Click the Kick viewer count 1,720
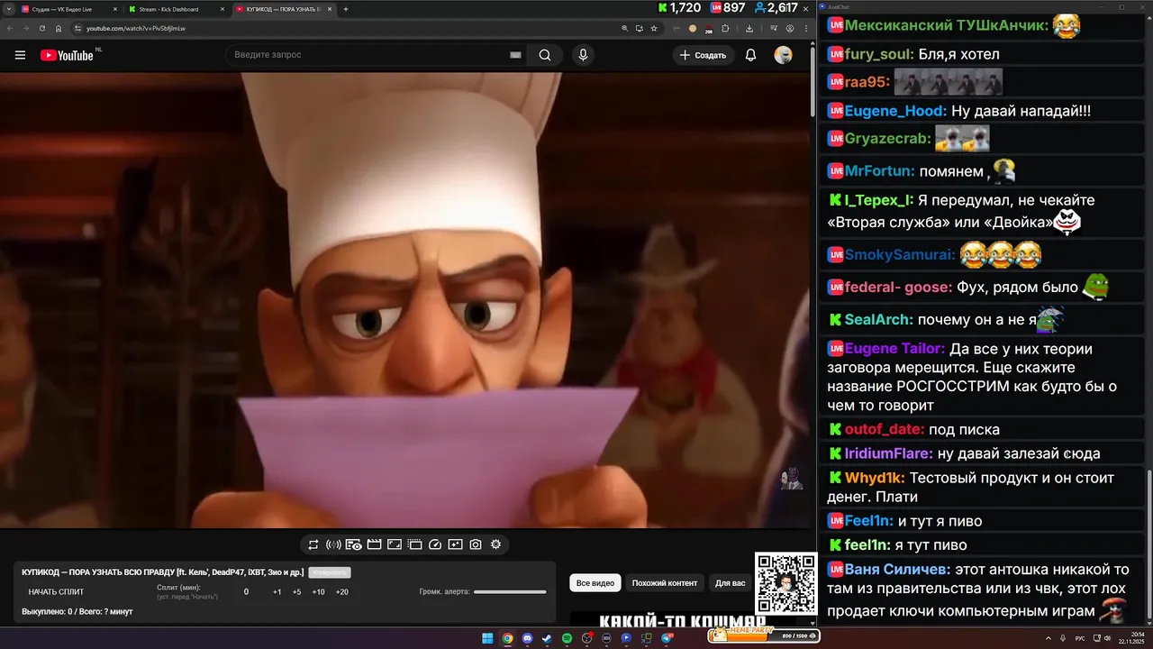The width and height of the screenshot is (1153, 649). (679, 7)
